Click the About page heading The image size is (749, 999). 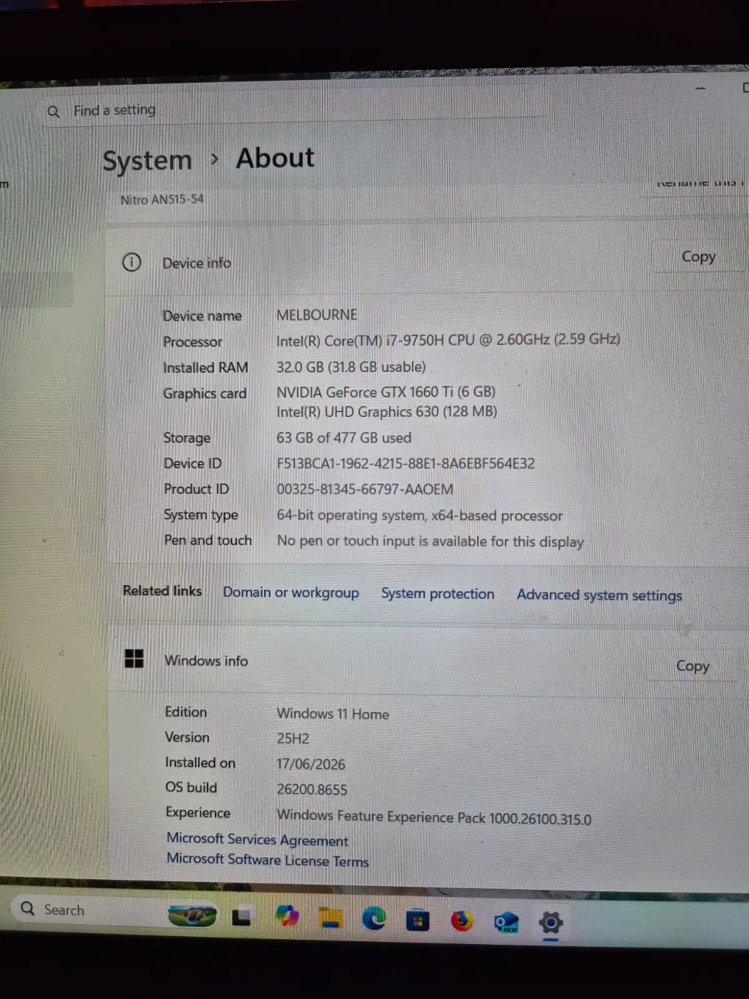pyautogui.click(x=275, y=158)
